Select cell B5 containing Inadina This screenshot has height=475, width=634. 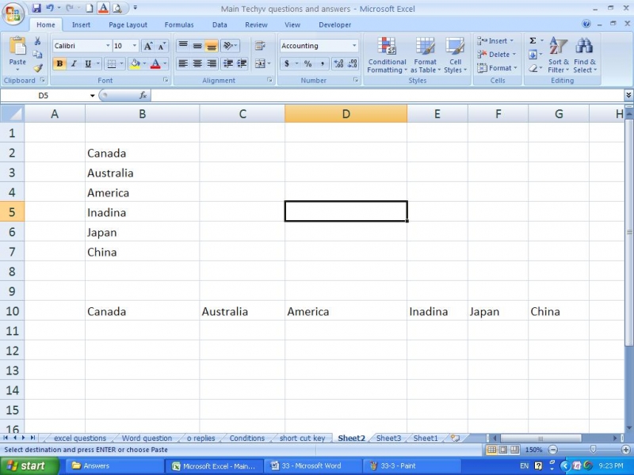pyautogui.click(x=142, y=212)
